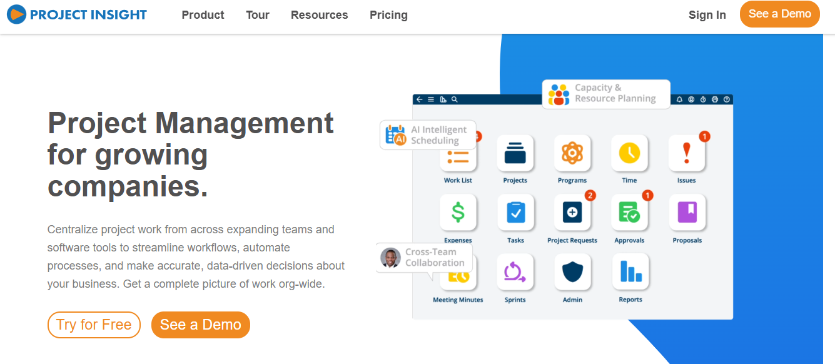The height and width of the screenshot is (364, 835).
Task: Open the Meeting Minutes tile
Action: tap(458, 276)
